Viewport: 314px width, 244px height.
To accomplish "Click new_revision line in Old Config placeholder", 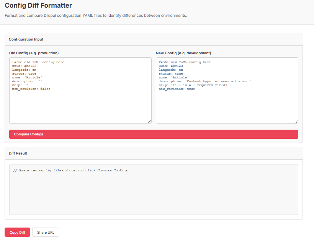I will point(32,89).
